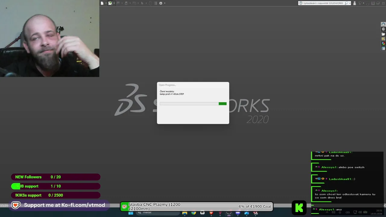Click the CES keyboard language indicator
This screenshot has height=217, width=386.
click(x=348, y=212)
